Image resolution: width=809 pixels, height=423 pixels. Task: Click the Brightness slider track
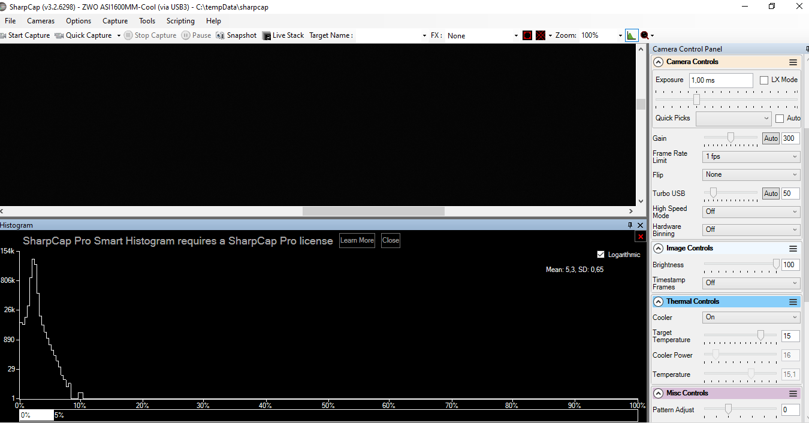point(740,264)
